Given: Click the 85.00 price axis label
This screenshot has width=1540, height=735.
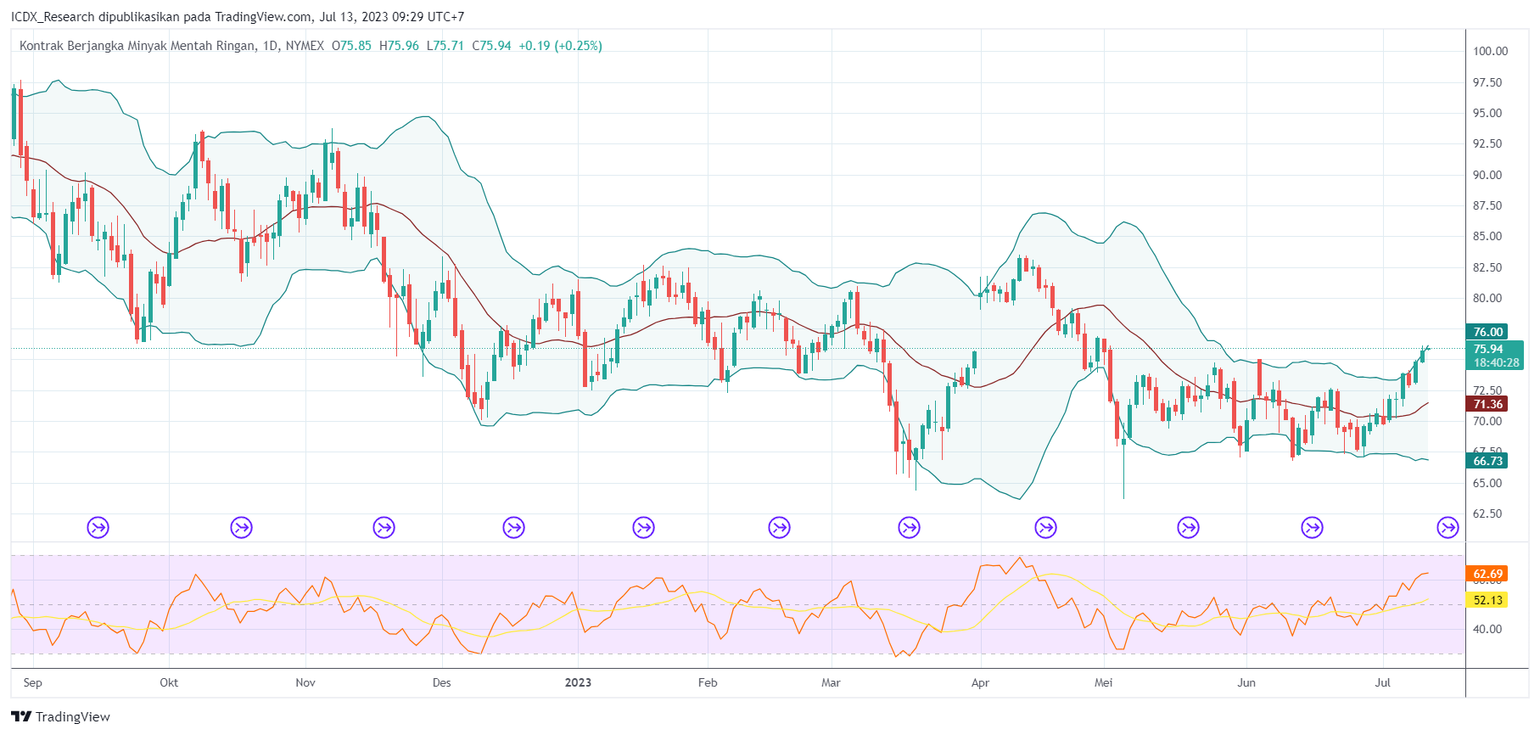Looking at the screenshot, I should click(x=1487, y=236).
